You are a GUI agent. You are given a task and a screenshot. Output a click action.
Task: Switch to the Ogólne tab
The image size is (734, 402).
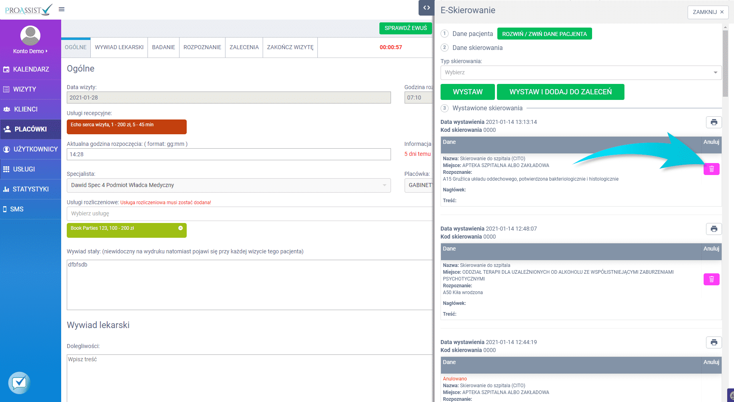(76, 47)
